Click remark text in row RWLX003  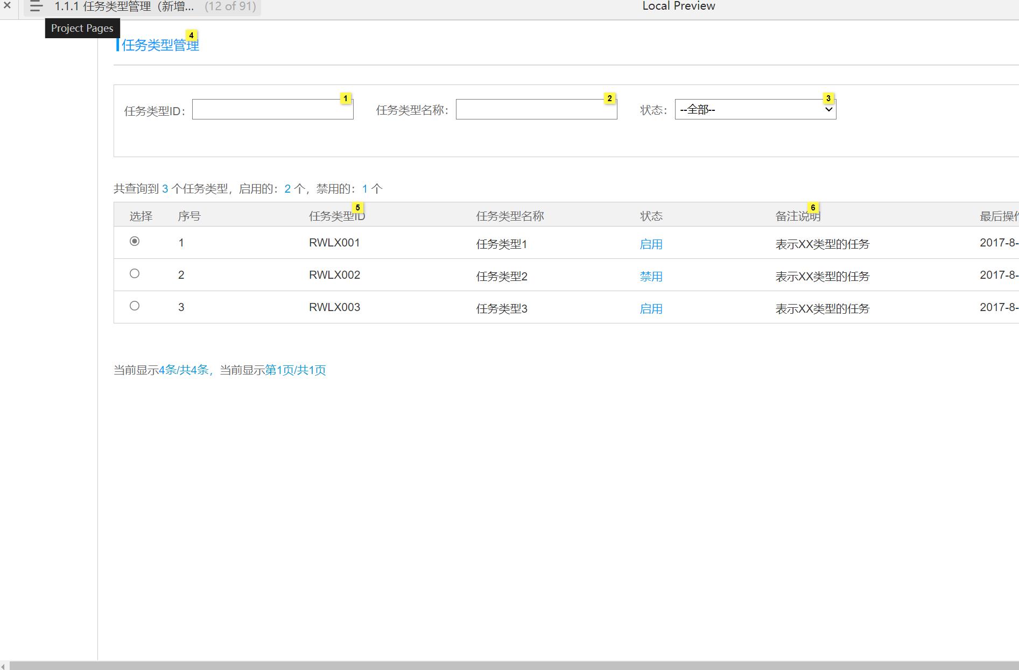pos(823,309)
